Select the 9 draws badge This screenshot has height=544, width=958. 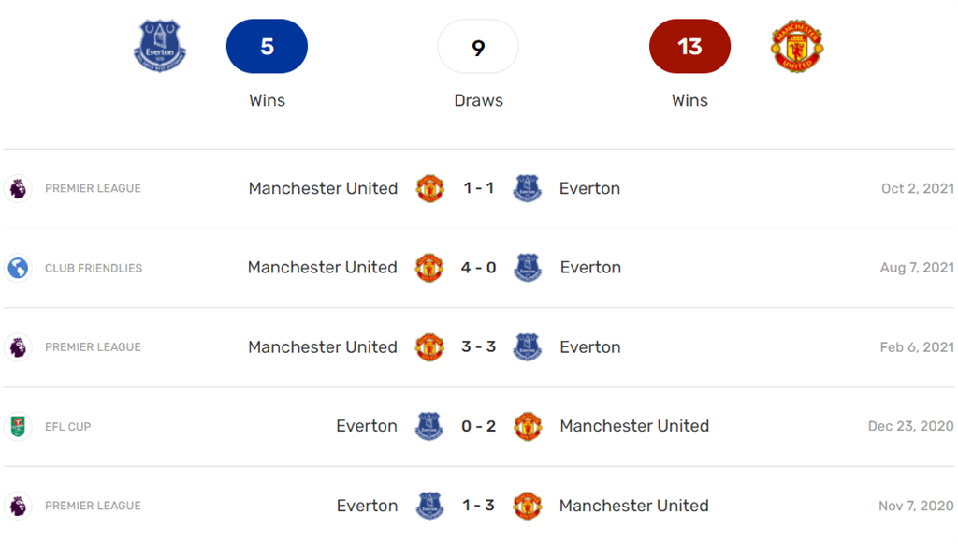(x=478, y=47)
